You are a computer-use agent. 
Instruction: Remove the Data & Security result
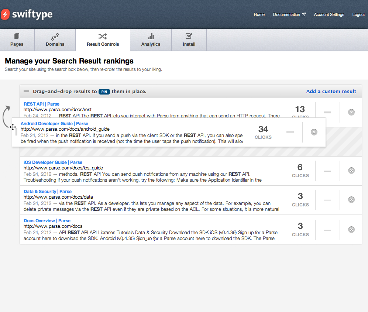pyautogui.click(x=351, y=200)
